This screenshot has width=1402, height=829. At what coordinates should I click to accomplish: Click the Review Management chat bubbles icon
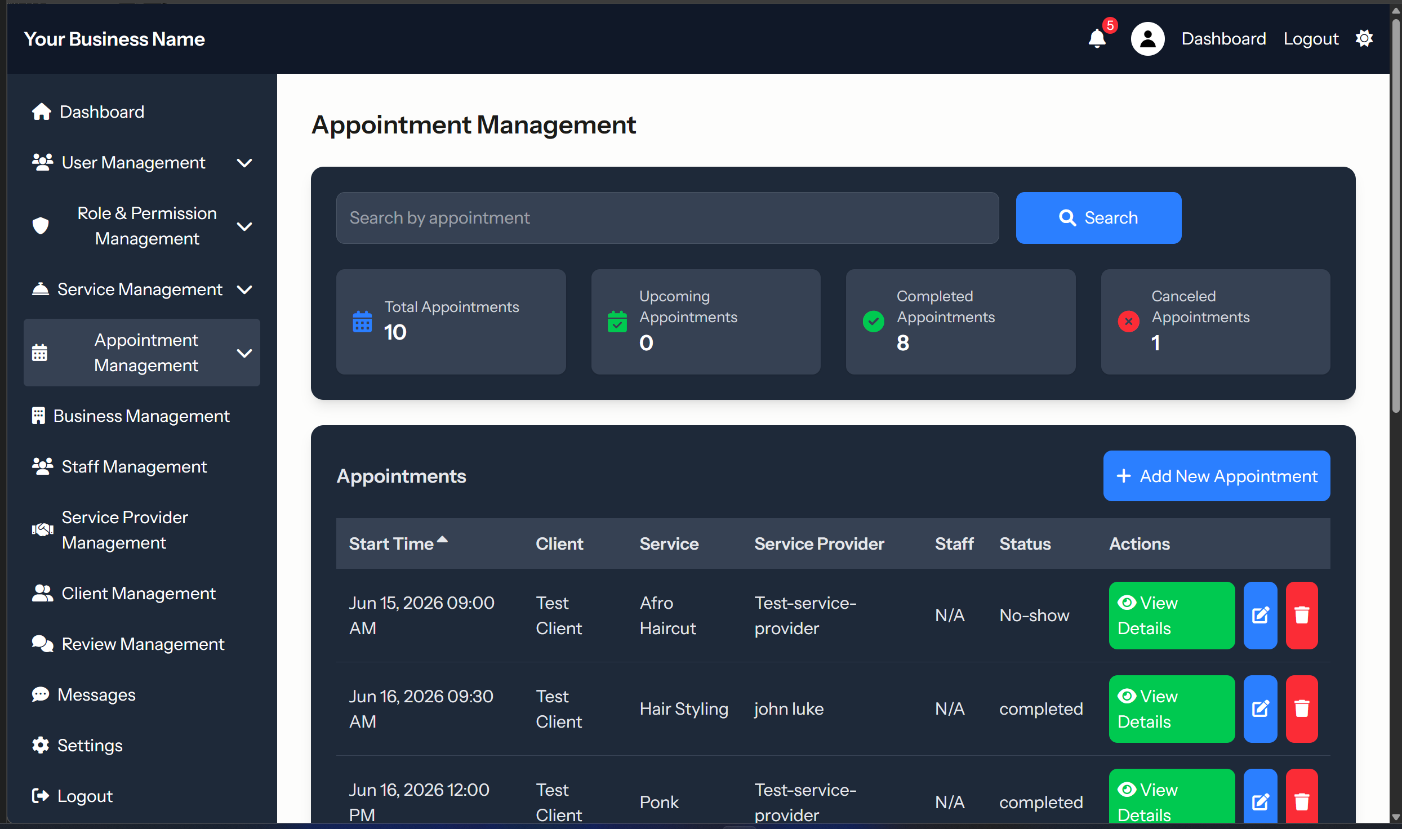[x=42, y=644]
